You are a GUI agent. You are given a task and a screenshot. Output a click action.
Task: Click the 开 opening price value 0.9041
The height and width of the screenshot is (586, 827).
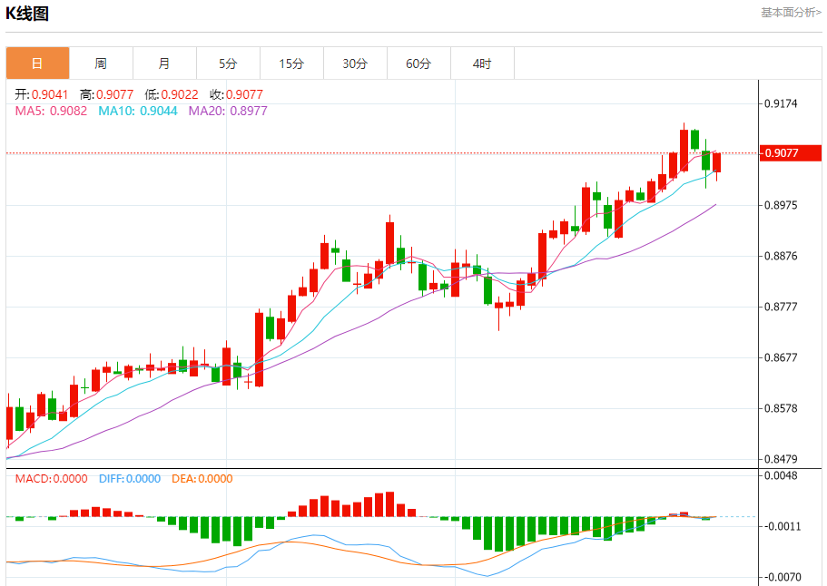(49, 94)
